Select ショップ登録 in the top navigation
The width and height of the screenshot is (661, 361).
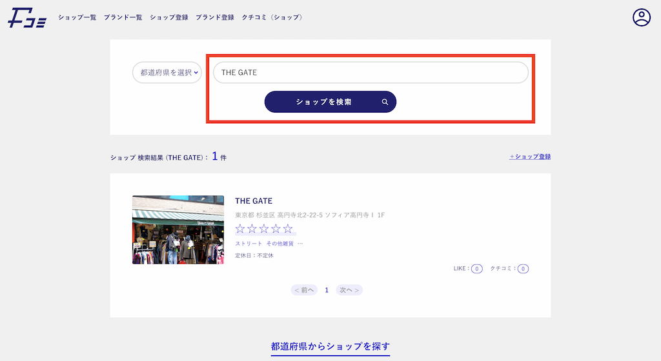click(168, 17)
